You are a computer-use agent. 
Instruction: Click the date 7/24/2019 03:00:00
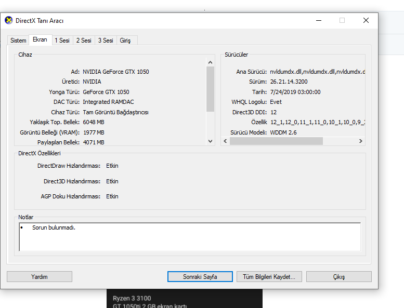[295, 92]
